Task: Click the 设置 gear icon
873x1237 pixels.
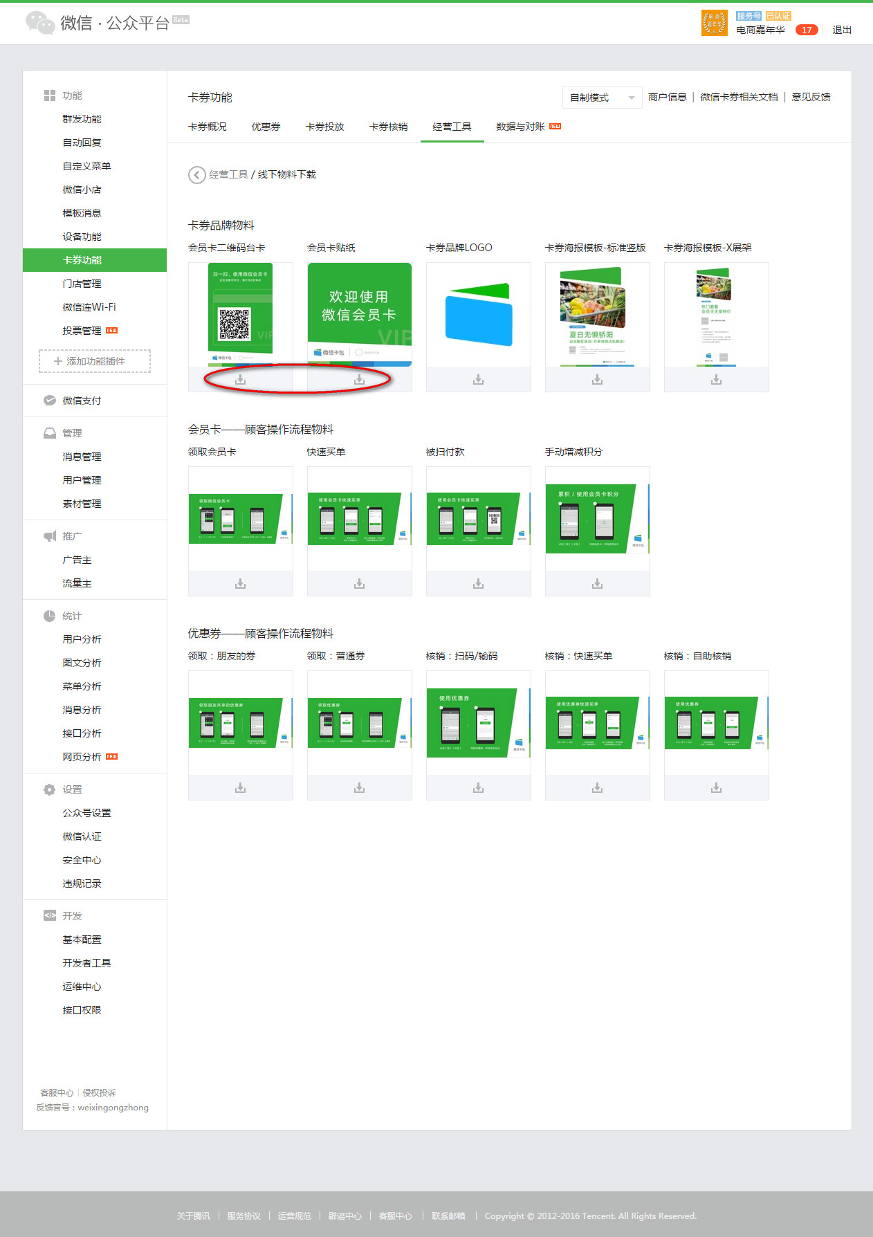Action: 50,789
